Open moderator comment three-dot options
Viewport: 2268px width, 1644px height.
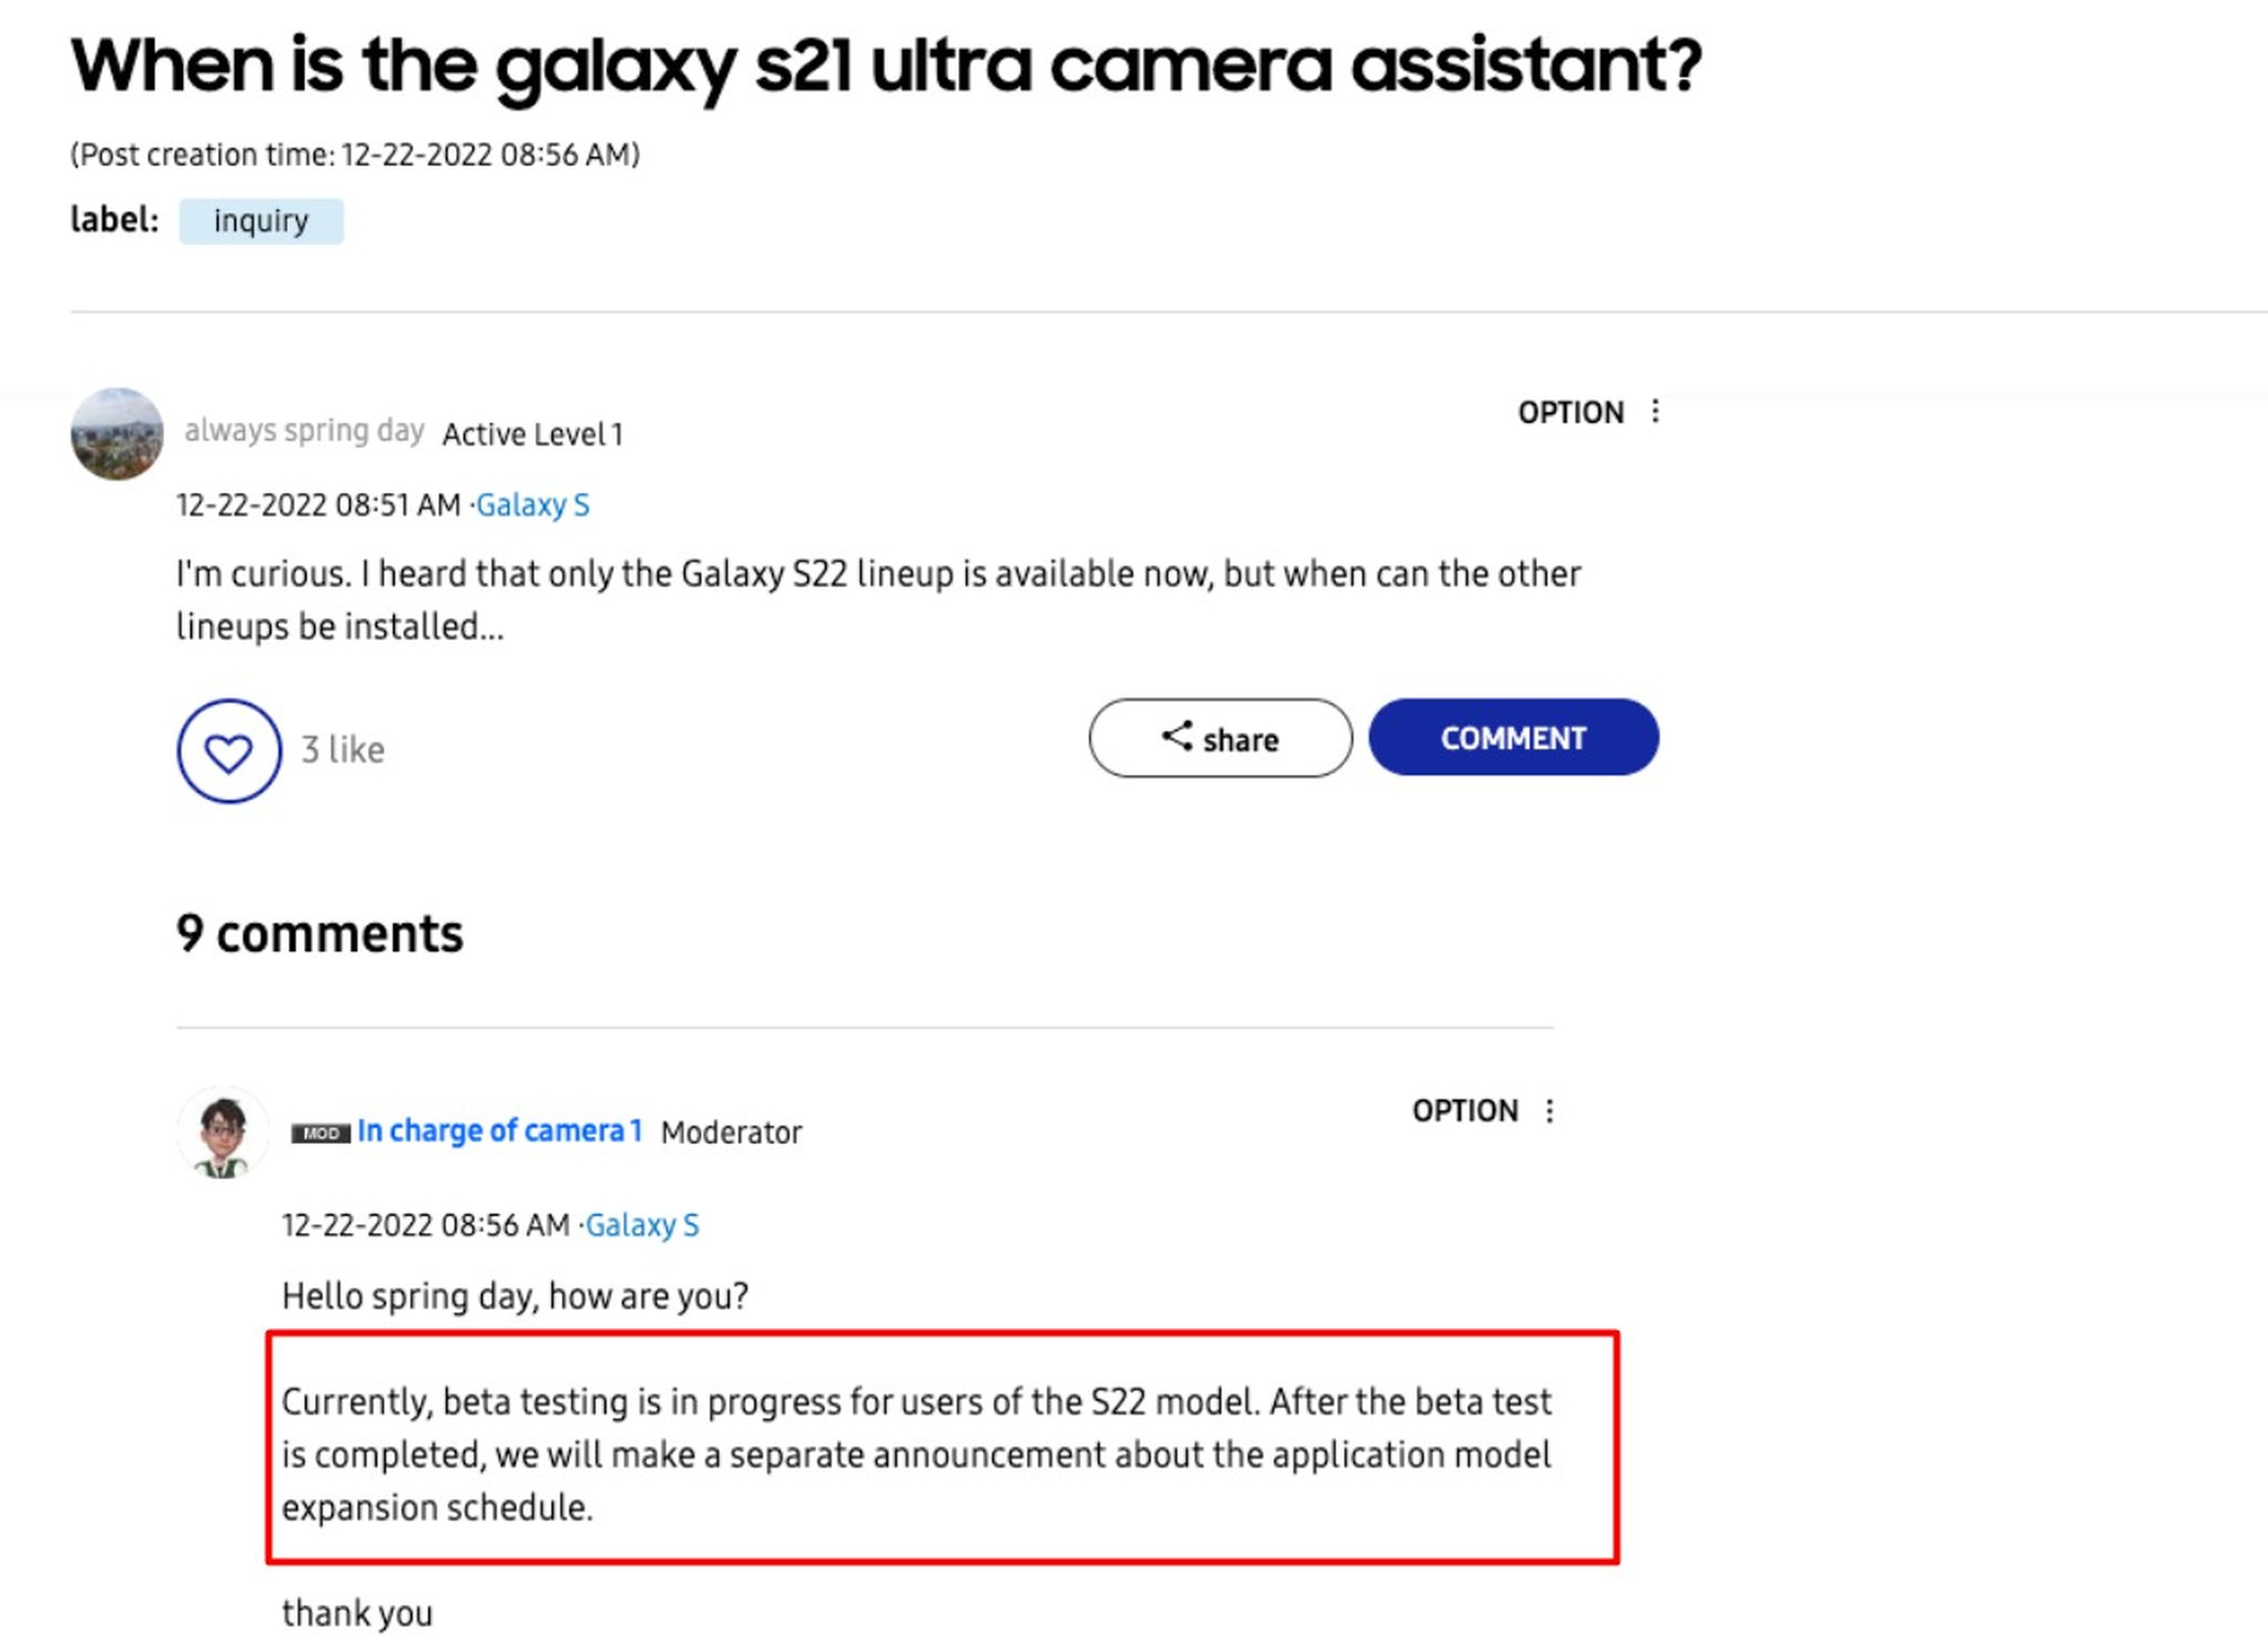pyautogui.click(x=1549, y=1110)
